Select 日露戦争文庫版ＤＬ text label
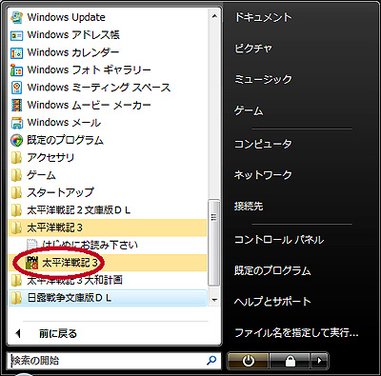 pos(70,298)
